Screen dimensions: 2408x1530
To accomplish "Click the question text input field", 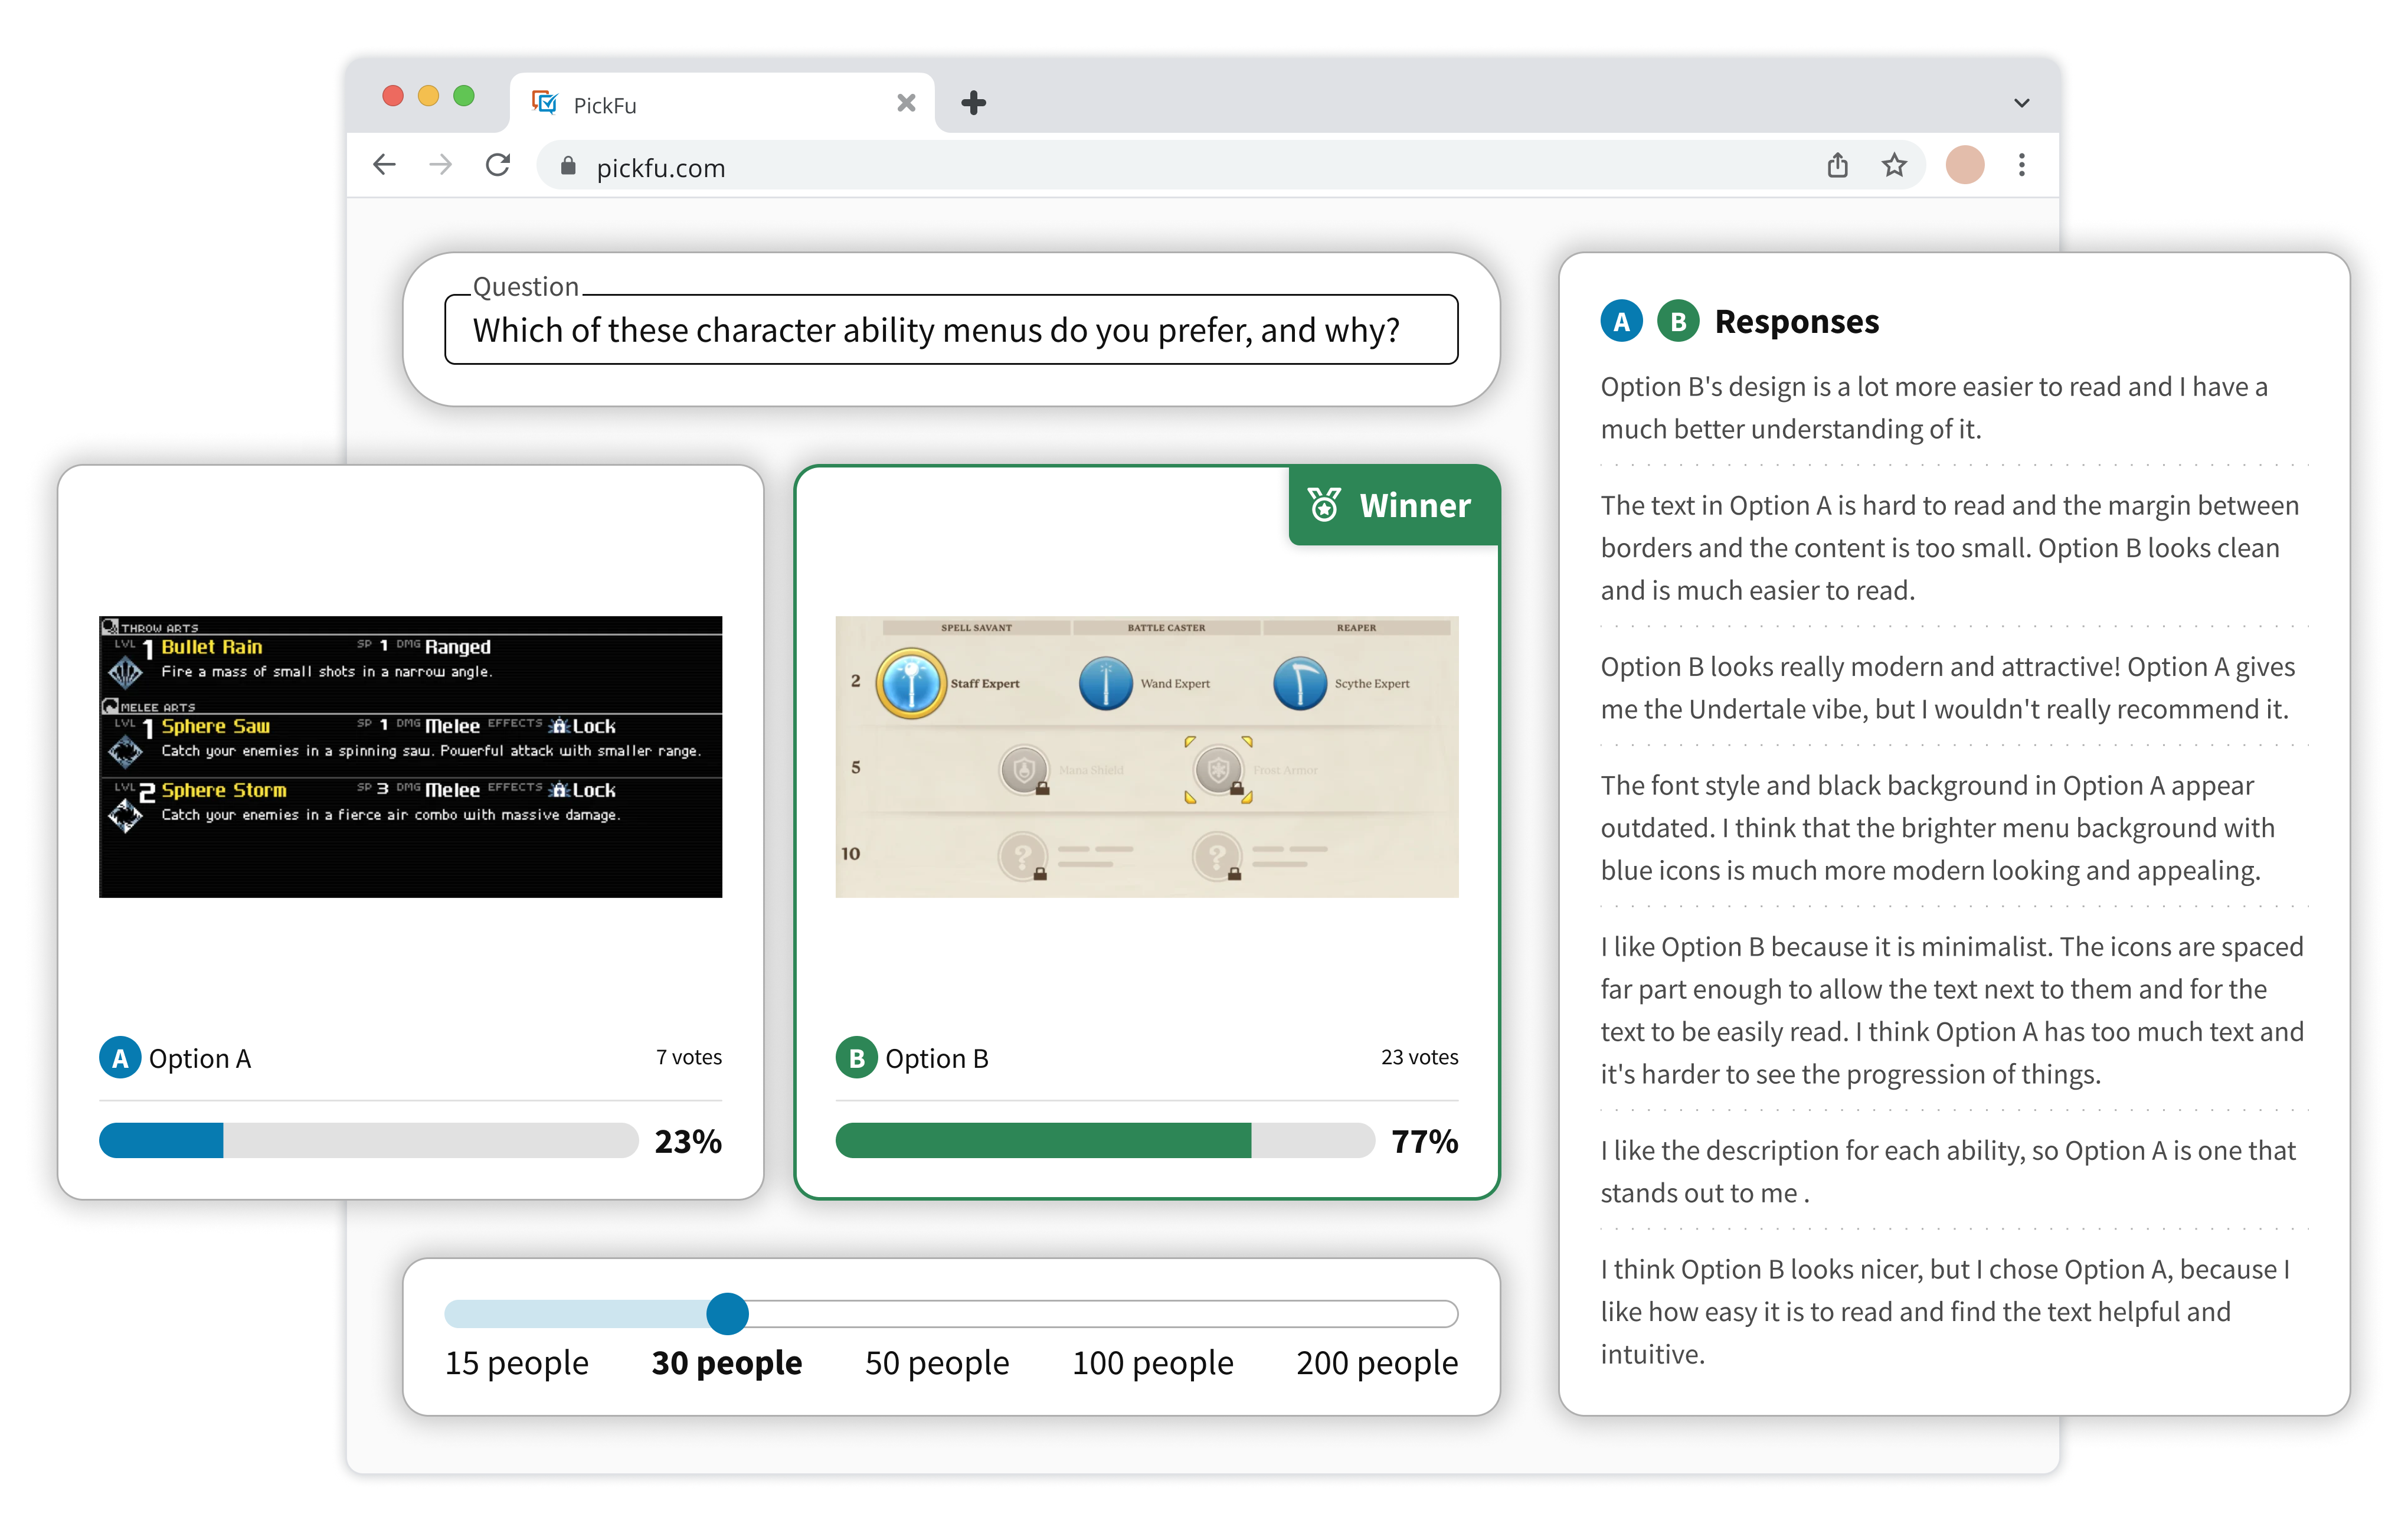I will tap(950, 330).
